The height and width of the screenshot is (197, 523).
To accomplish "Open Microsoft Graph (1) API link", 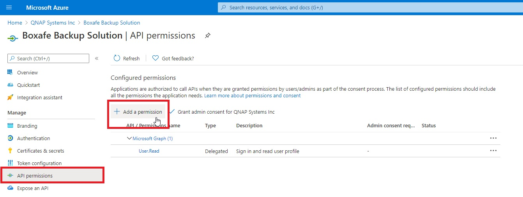I will point(153,138).
